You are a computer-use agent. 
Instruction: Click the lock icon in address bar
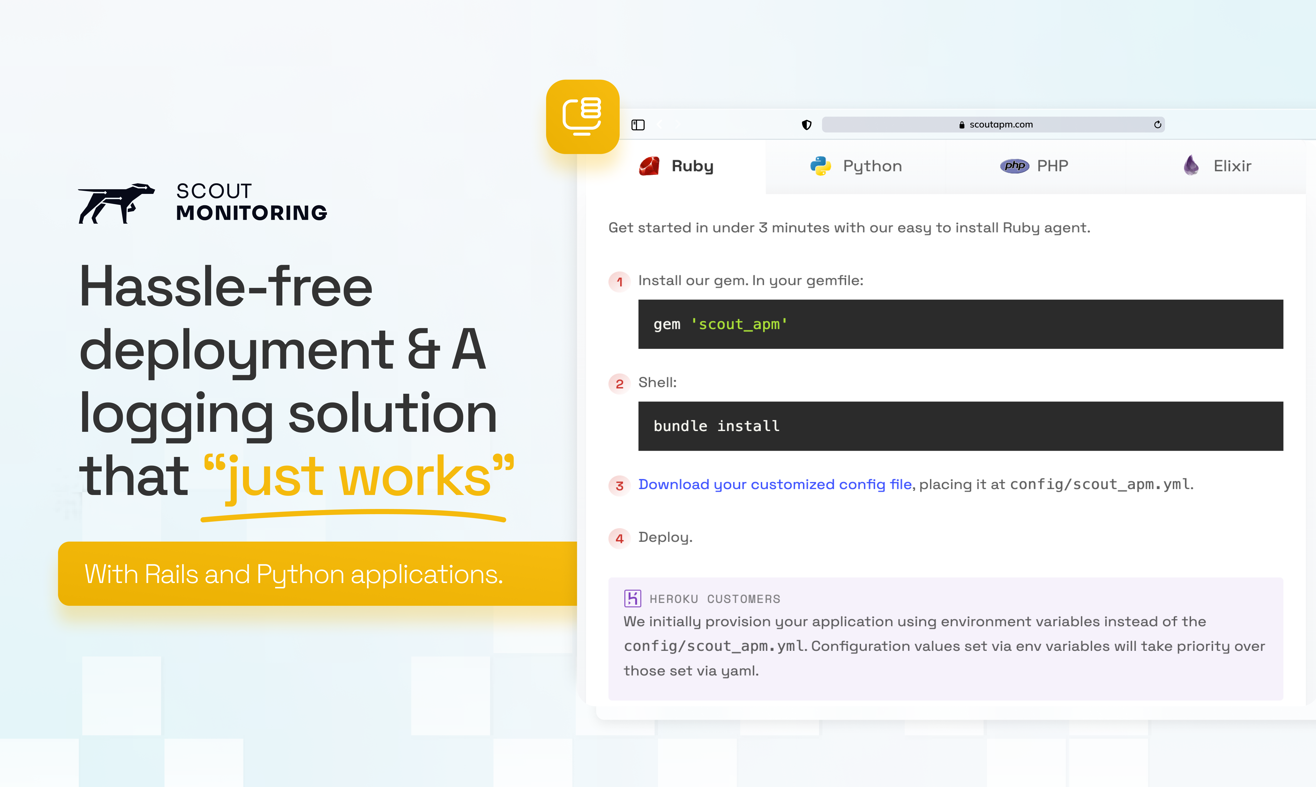point(962,125)
